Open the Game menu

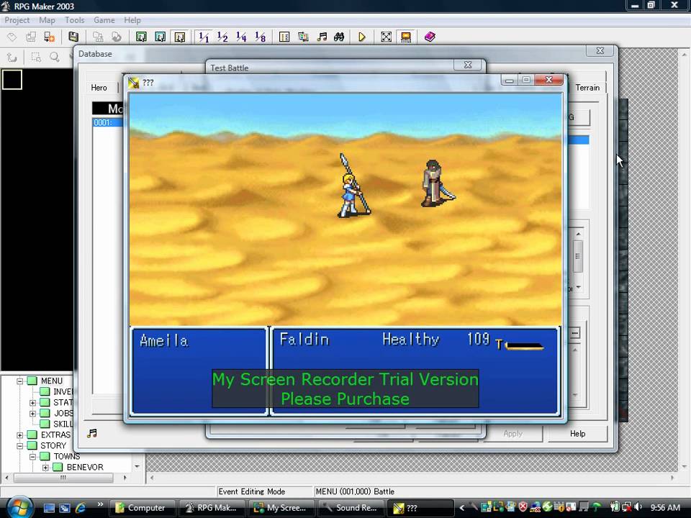click(x=104, y=20)
